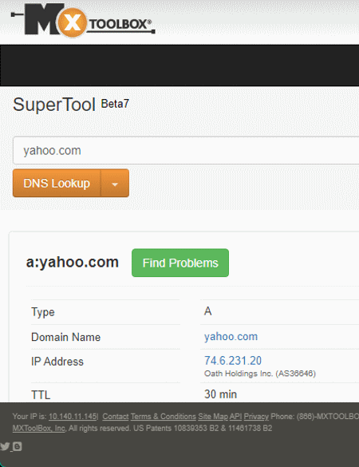Select the Domain Name row label
359x467 pixels.
click(x=65, y=337)
